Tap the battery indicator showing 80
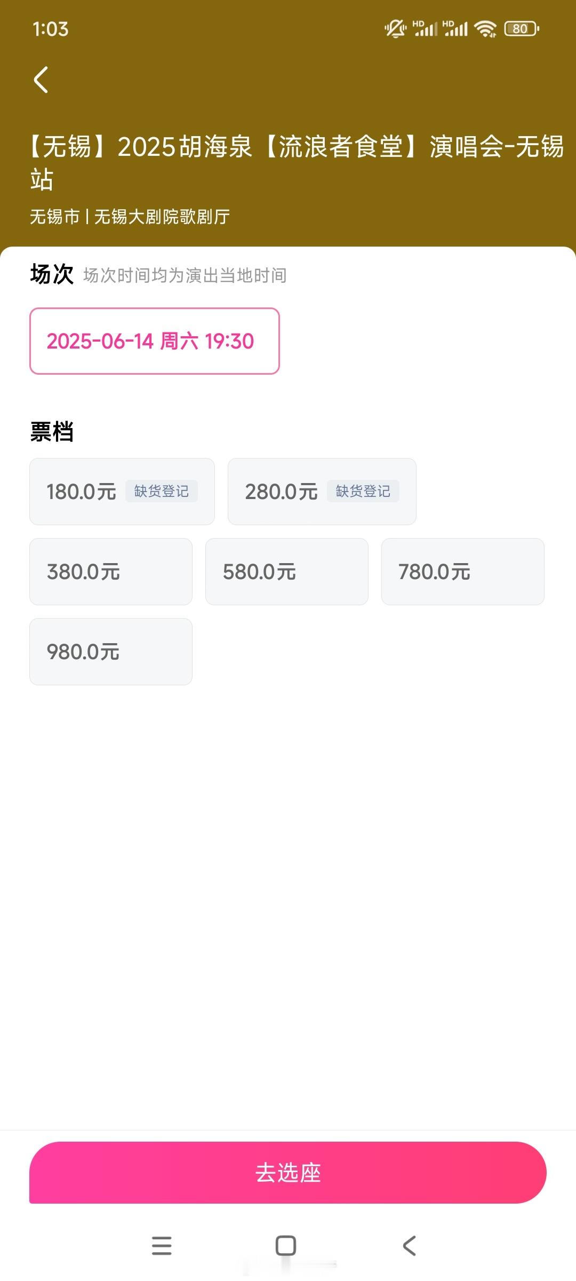 (x=522, y=29)
